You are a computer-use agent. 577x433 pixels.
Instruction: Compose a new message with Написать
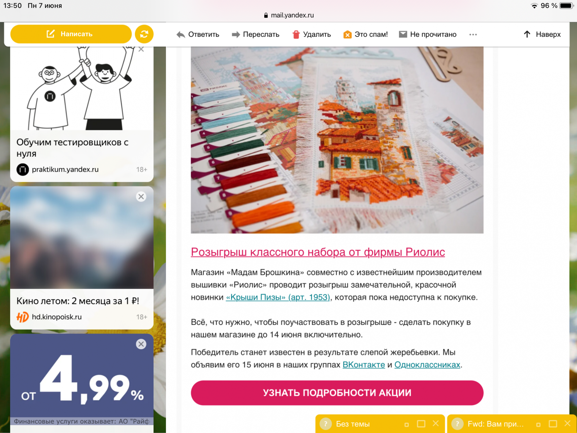click(x=71, y=34)
